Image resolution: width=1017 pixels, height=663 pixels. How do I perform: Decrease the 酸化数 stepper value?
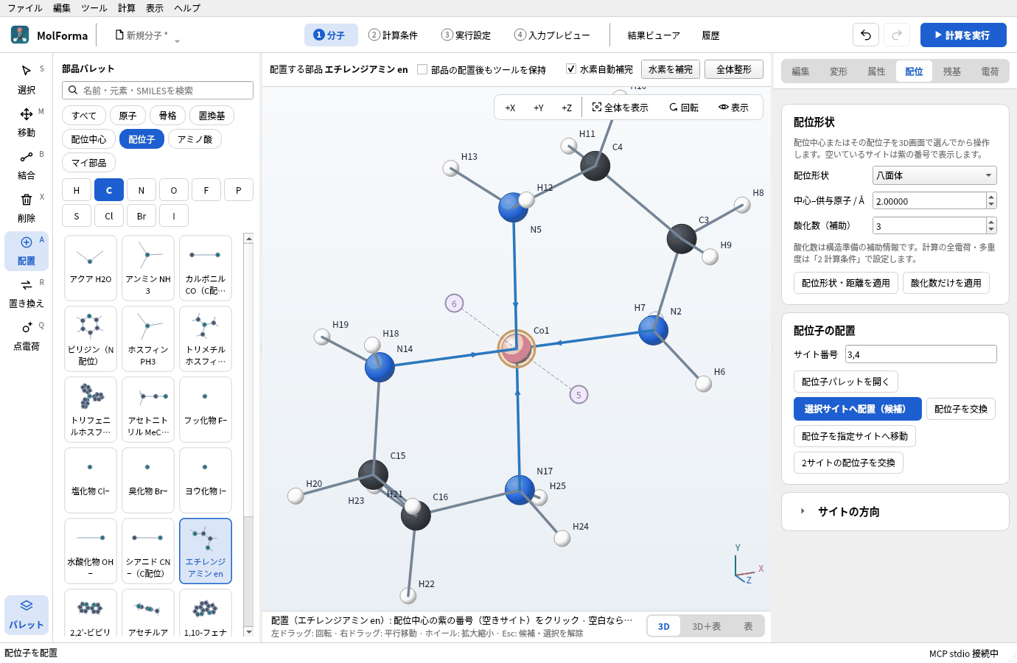991,230
